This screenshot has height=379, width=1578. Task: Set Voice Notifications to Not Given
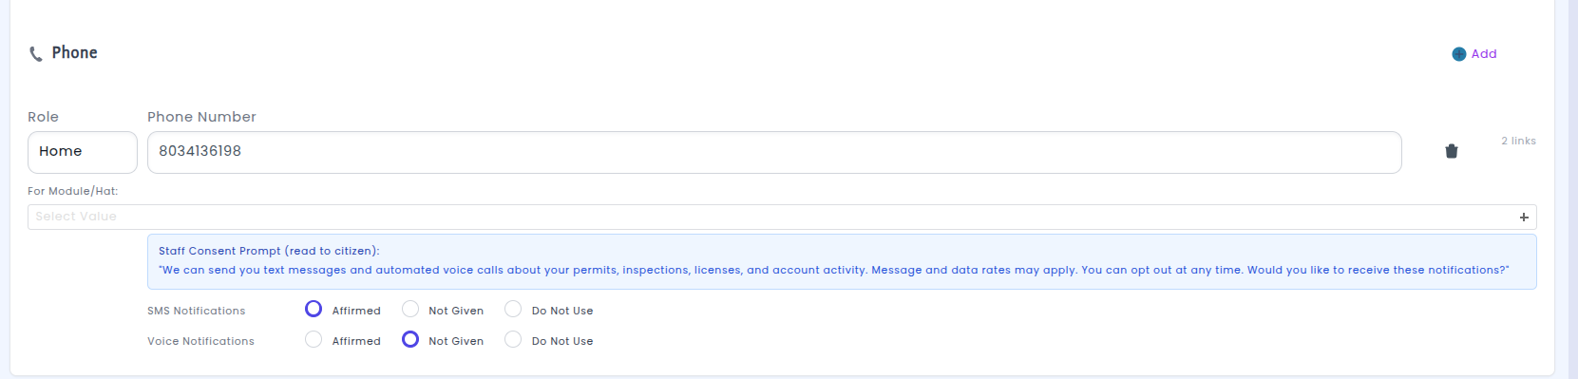click(410, 339)
